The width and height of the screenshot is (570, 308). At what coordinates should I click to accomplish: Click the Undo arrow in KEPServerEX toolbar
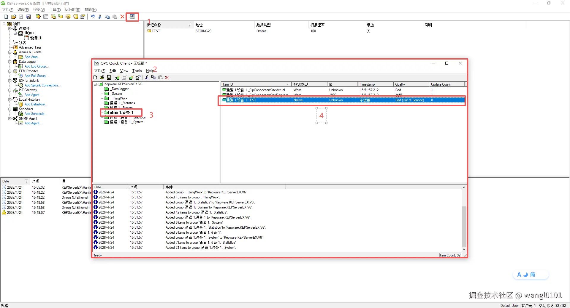(93, 17)
